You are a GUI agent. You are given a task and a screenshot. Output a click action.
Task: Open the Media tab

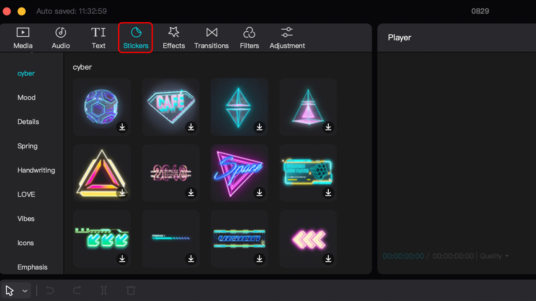click(23, 38)
